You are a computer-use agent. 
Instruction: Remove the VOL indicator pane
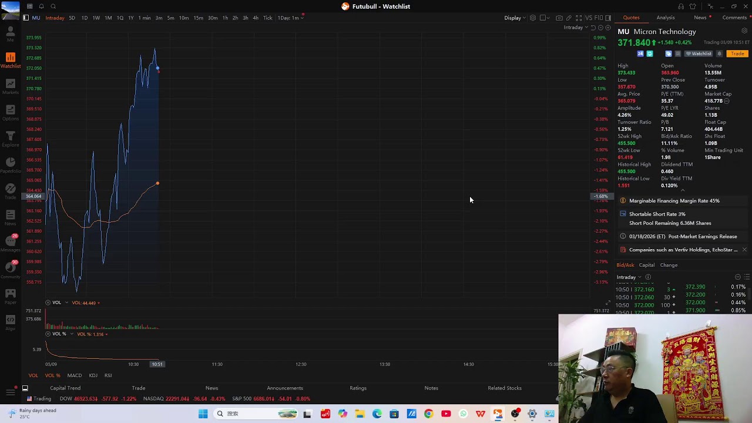[48, 303]
